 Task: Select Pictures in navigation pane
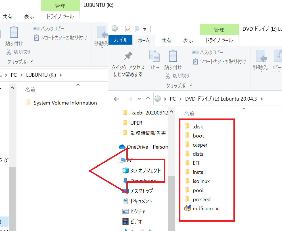point(134,211)
